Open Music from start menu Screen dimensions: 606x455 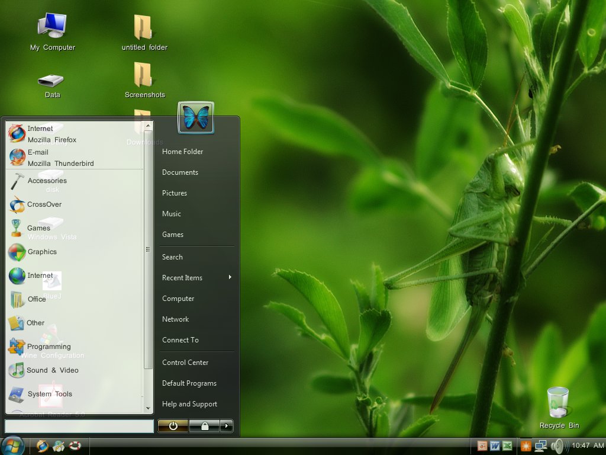tap(171, 214)
